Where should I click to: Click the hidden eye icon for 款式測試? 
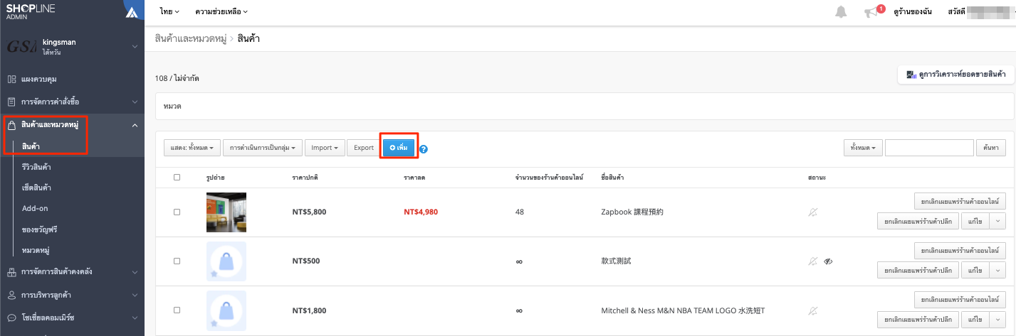pos(828,261)
